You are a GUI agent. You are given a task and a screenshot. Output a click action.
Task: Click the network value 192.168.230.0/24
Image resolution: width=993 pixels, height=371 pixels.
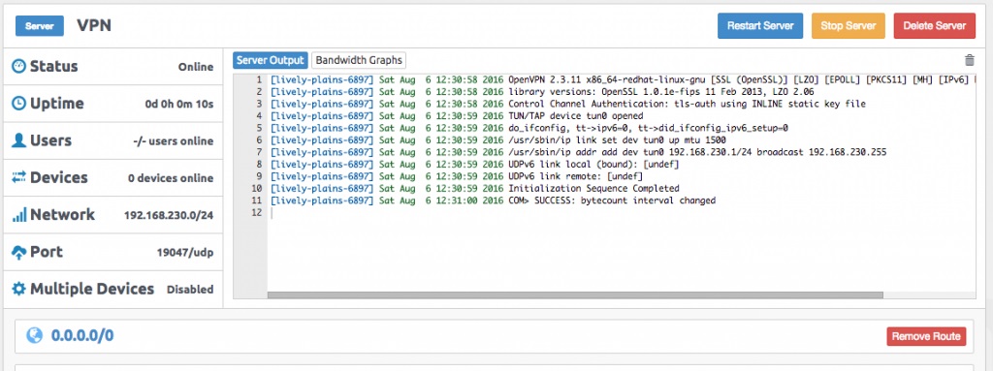coord(169,215)
